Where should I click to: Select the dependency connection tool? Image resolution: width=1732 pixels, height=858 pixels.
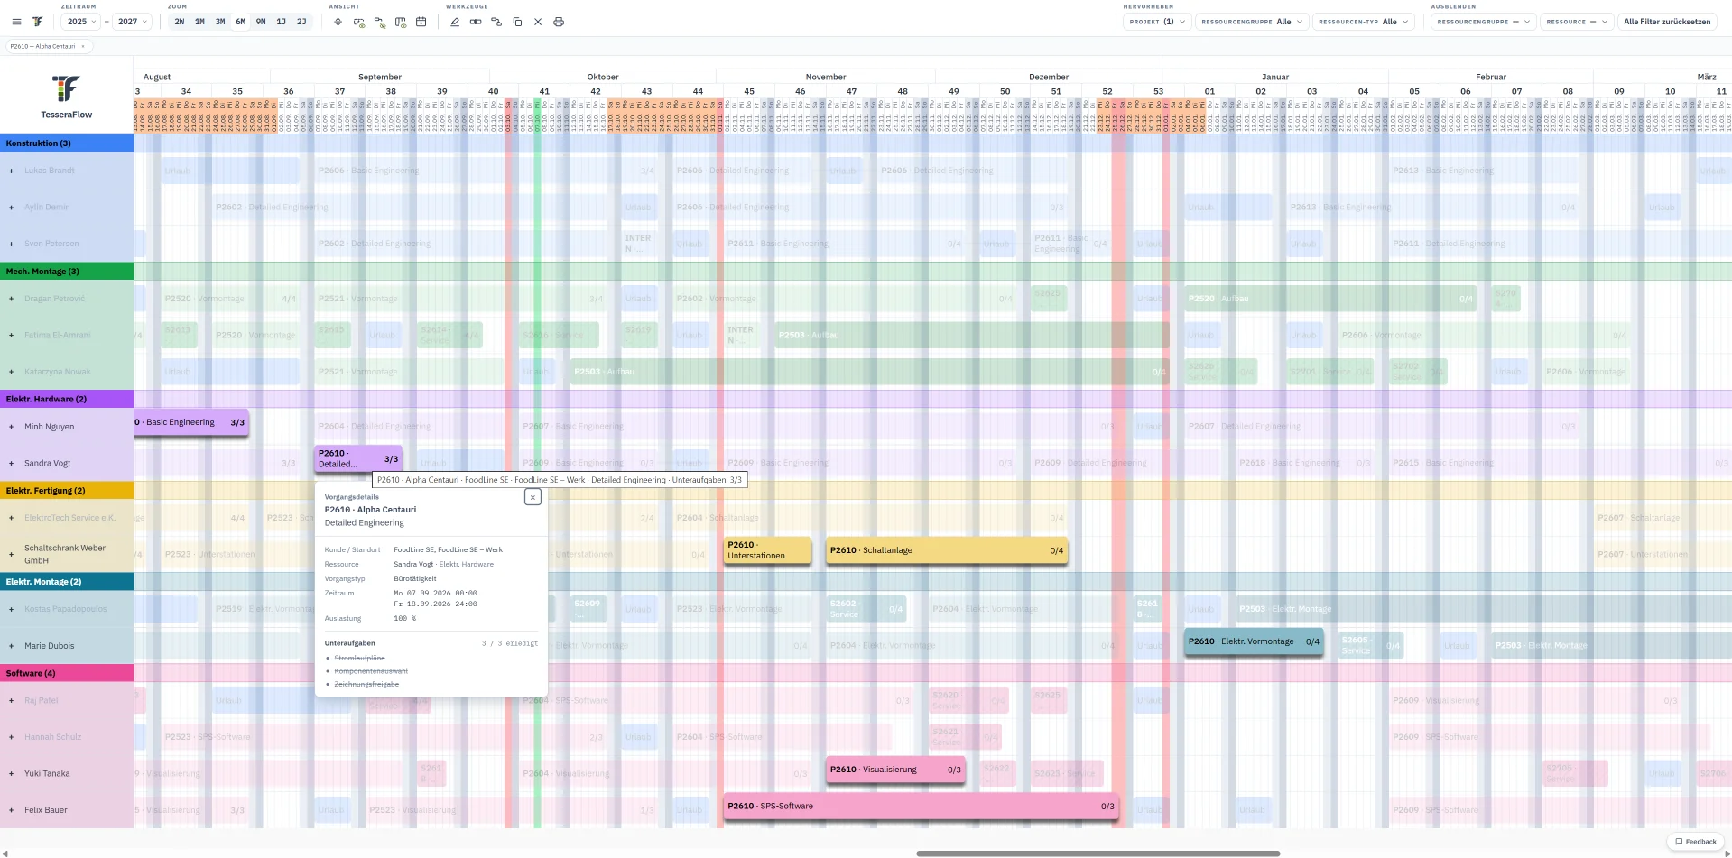(496, 22)
